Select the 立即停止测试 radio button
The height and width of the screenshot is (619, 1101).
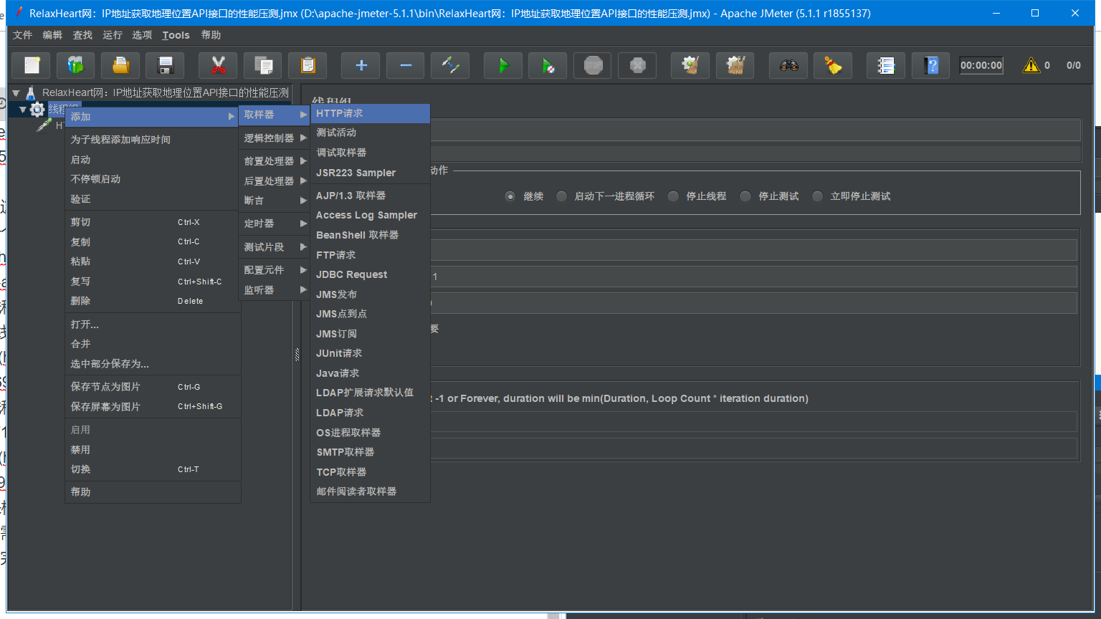pos(817,196)
